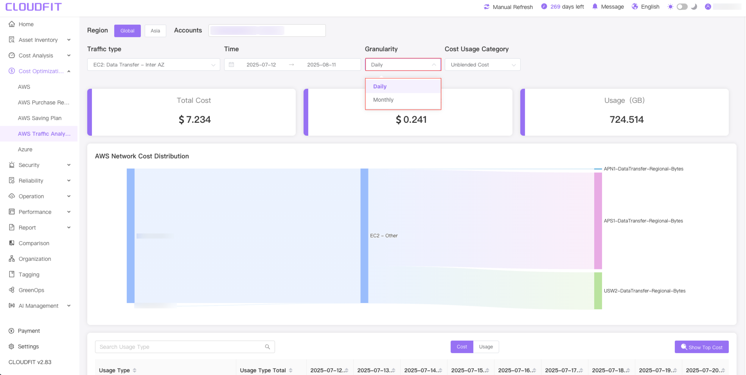The image size is (746, 375).
Task: Click the days-left clock icon
Action: coord(544,7)
